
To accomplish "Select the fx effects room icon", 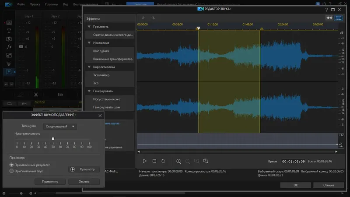I will point(9,47).
